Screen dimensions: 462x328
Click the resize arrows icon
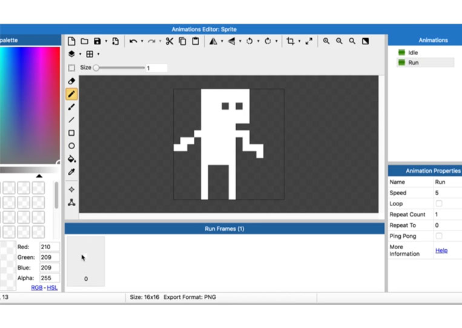pyautogui.click(x=309, y=41)
